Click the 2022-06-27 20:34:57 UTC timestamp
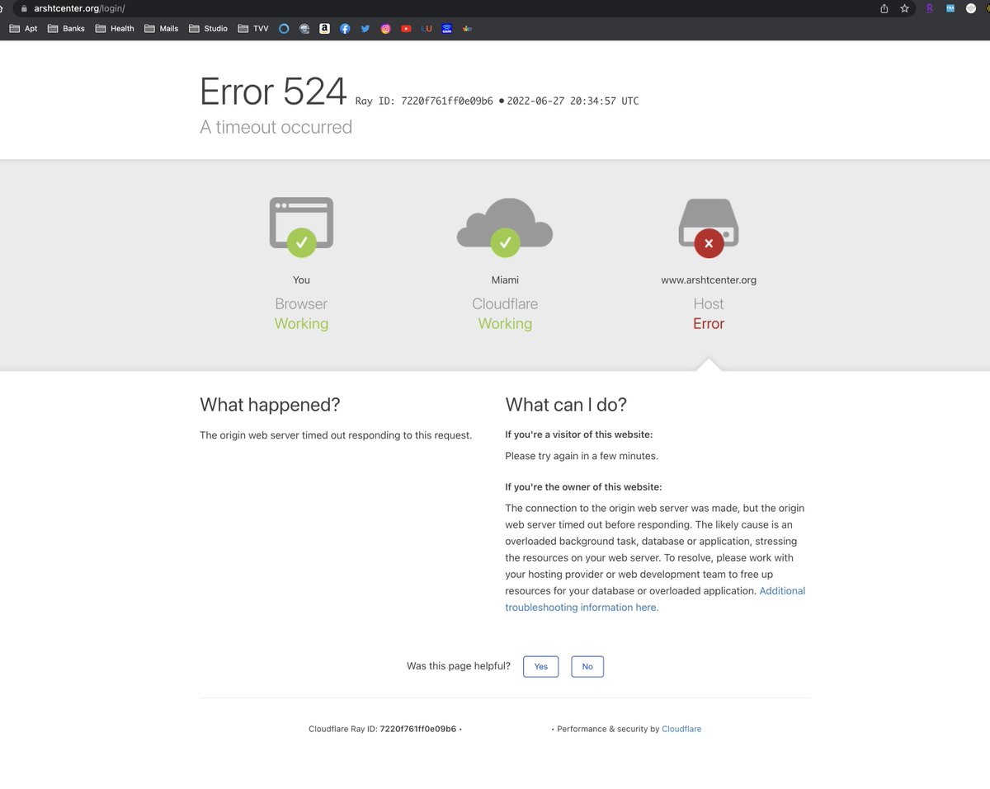990x789 pixels. point(573,101)
